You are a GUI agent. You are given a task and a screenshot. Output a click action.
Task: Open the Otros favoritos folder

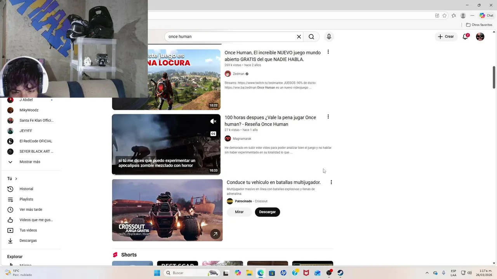pos(479,25)
